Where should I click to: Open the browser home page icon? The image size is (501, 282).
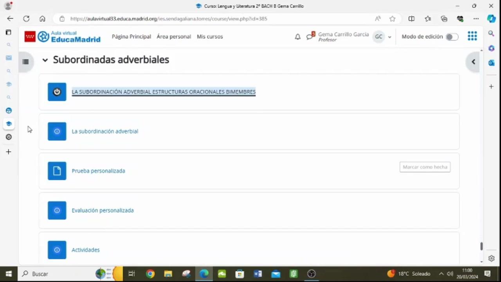[x=42, y=18]
